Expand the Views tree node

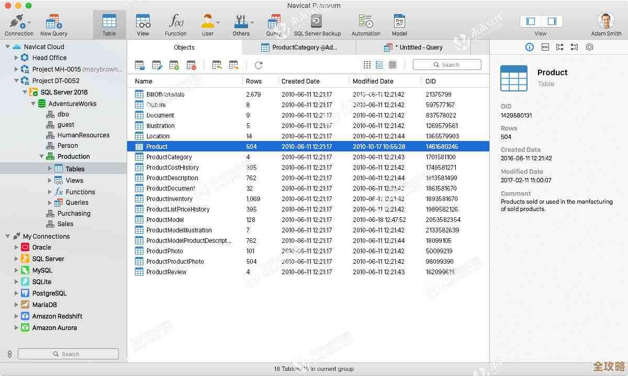click(50, 181)
